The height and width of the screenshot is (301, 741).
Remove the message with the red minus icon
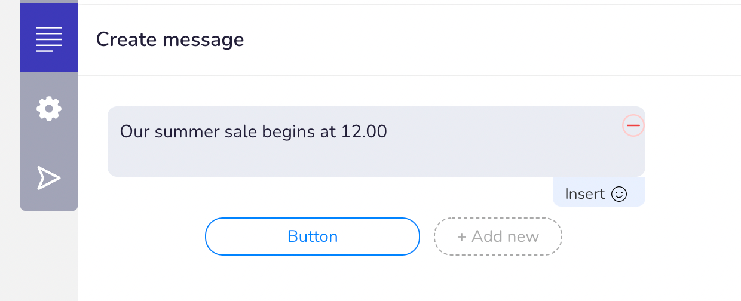(x=633, y=126)
